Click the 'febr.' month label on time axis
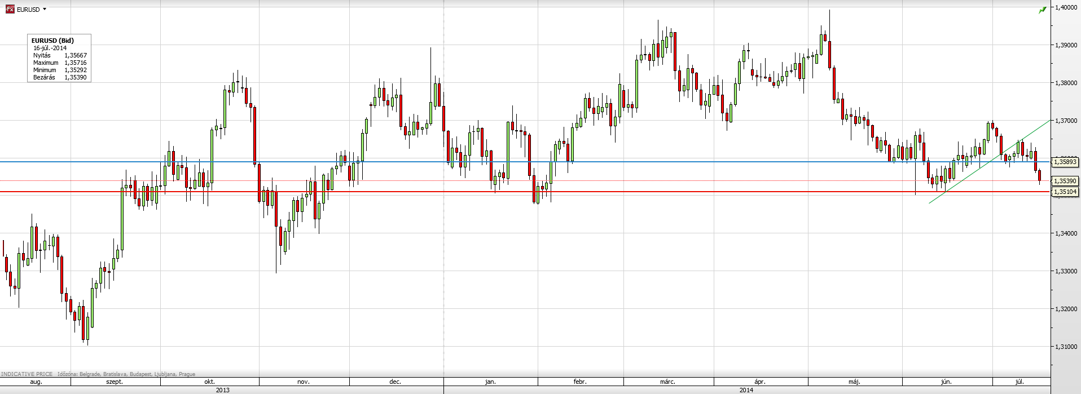Viewport: 1081px width, 394px height. [580, 382]
